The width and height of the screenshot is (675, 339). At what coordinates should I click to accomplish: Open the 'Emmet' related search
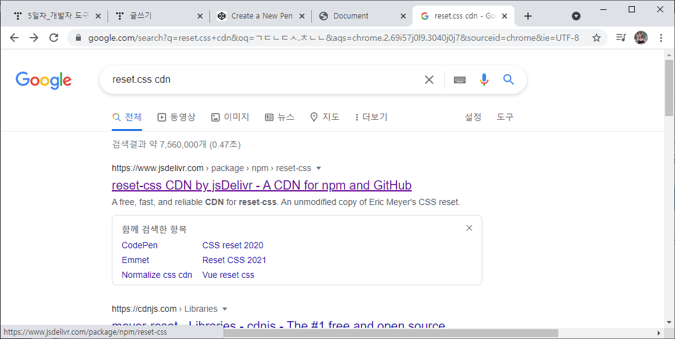[x=136, y=261]
